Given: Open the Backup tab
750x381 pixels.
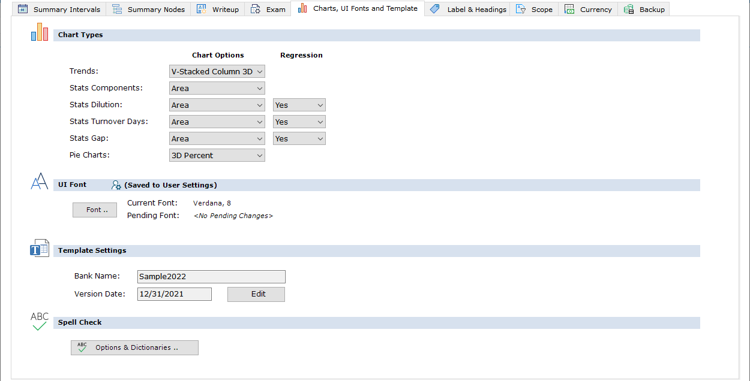Looking at the screenshot, I should pyautogui.click(x=644, y=10).
